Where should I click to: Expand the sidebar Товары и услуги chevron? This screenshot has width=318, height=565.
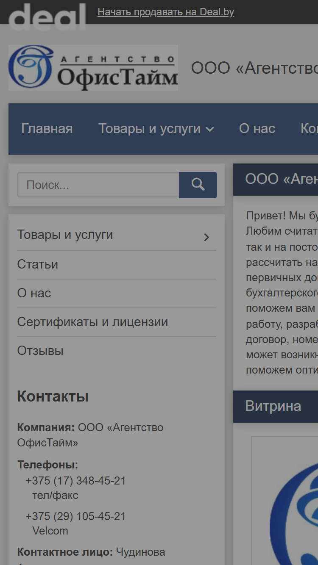coord(206,237)
